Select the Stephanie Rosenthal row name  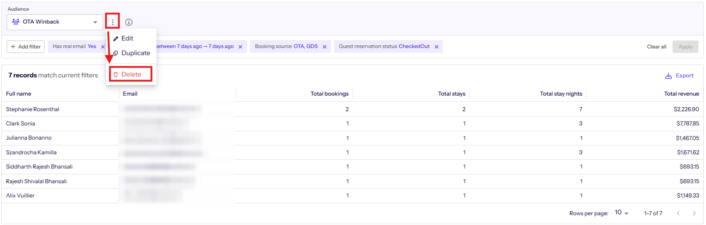click(33, 109)
